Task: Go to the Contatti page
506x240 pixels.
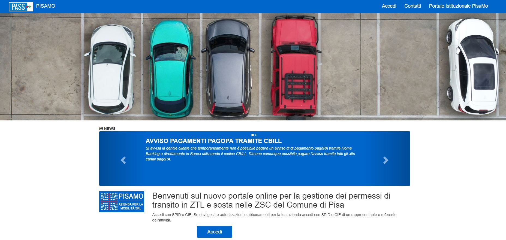Action: click(412, 6)
